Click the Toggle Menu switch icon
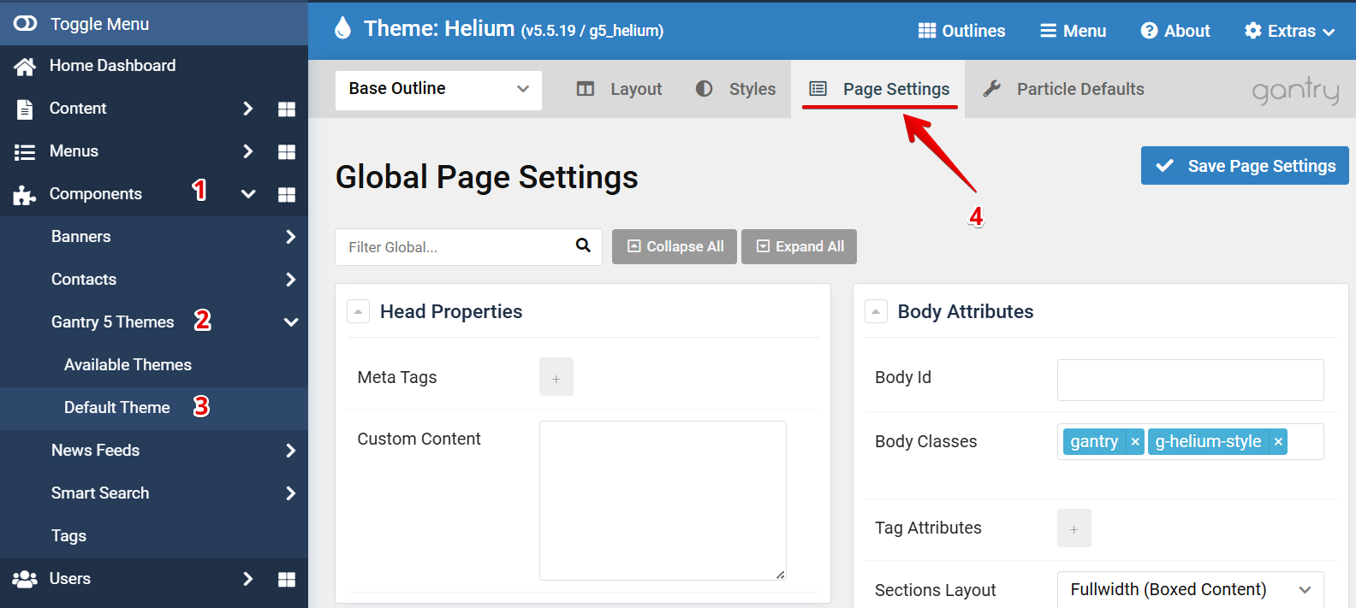The image size is (1356, 608). click(25, 23)
